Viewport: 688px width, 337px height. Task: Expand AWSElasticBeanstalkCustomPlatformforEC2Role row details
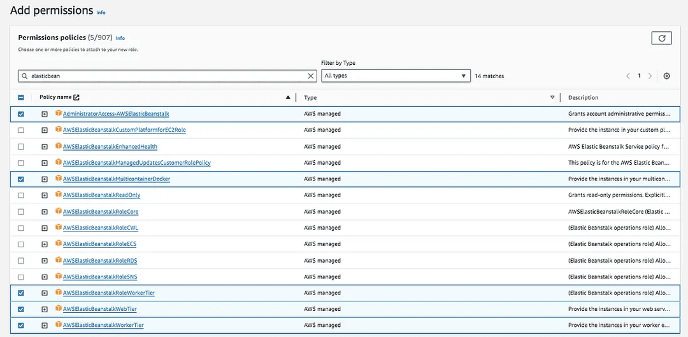point(45,130)
